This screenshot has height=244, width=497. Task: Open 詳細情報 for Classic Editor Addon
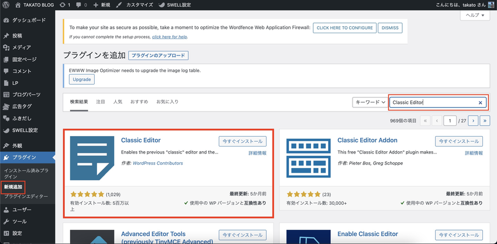tap(474, 153)
